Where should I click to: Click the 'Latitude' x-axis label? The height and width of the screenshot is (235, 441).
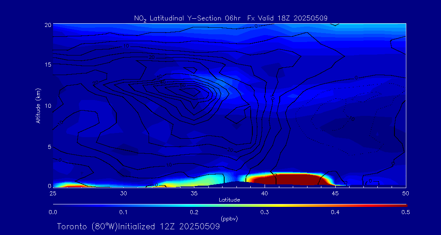229,200
